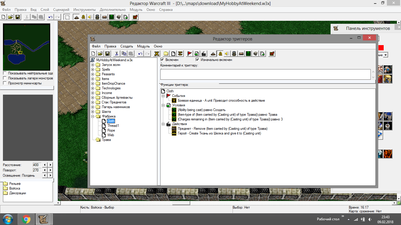This screenshot has height=225, width=401.
Task: Open 'Справка' menu in main editor
Action: (x=166, y=10)
